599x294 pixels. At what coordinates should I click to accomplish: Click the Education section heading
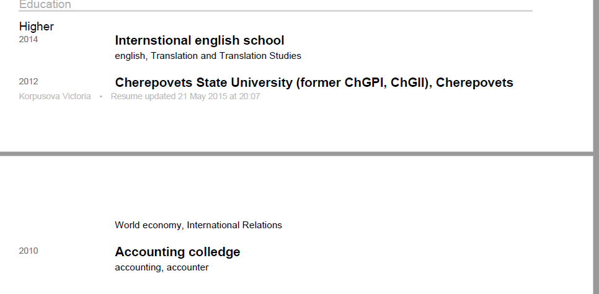tap(45, 4)
